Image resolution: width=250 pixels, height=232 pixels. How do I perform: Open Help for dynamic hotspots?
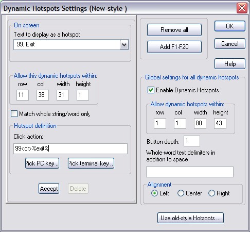tap(230, 64)
